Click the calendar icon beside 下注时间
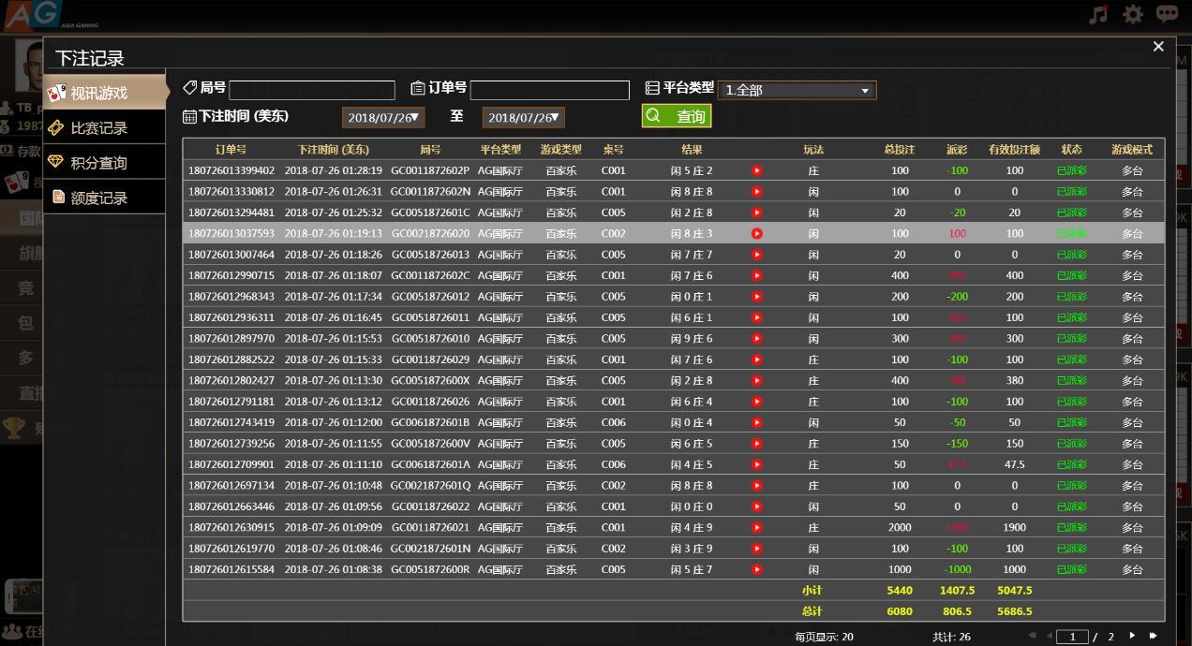This screenshot has height=646, width=1192. [x=189, y=117]
